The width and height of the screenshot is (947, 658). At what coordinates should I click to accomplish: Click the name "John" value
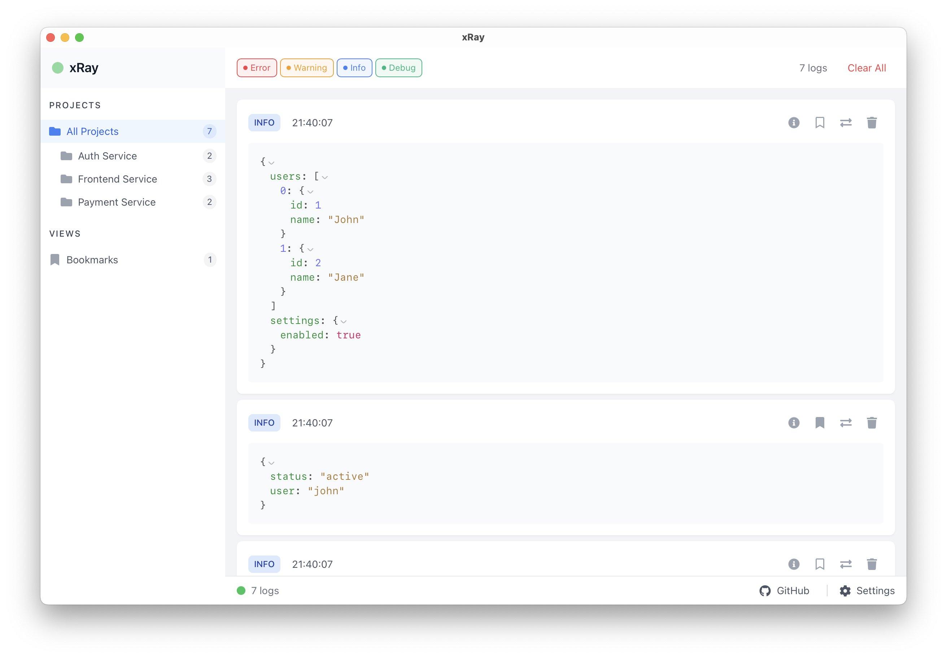click(346, 220)
